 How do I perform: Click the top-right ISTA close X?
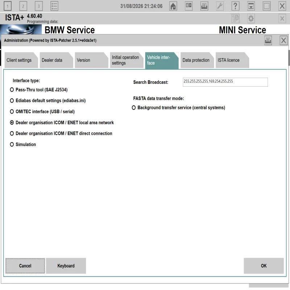(x=282, y=6)
